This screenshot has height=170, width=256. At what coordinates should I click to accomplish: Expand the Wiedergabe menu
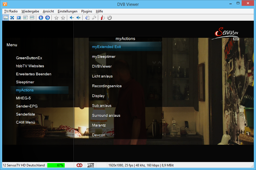(x=30, y=11)
